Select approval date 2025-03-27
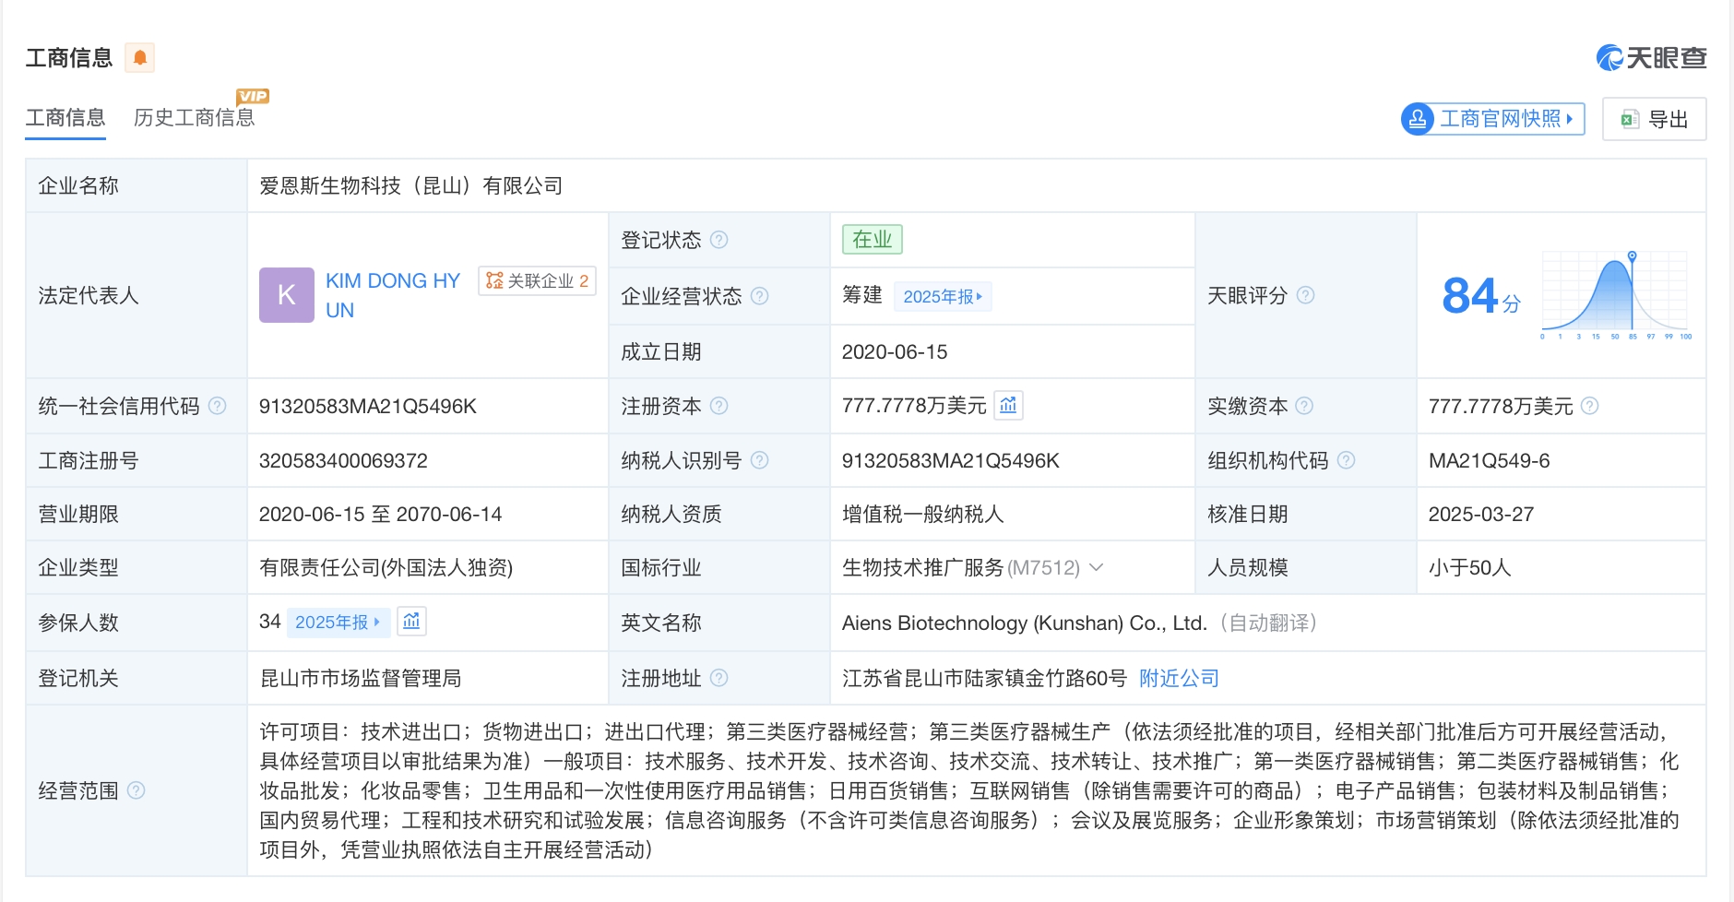The image size is (1734, 902). 1481,515
